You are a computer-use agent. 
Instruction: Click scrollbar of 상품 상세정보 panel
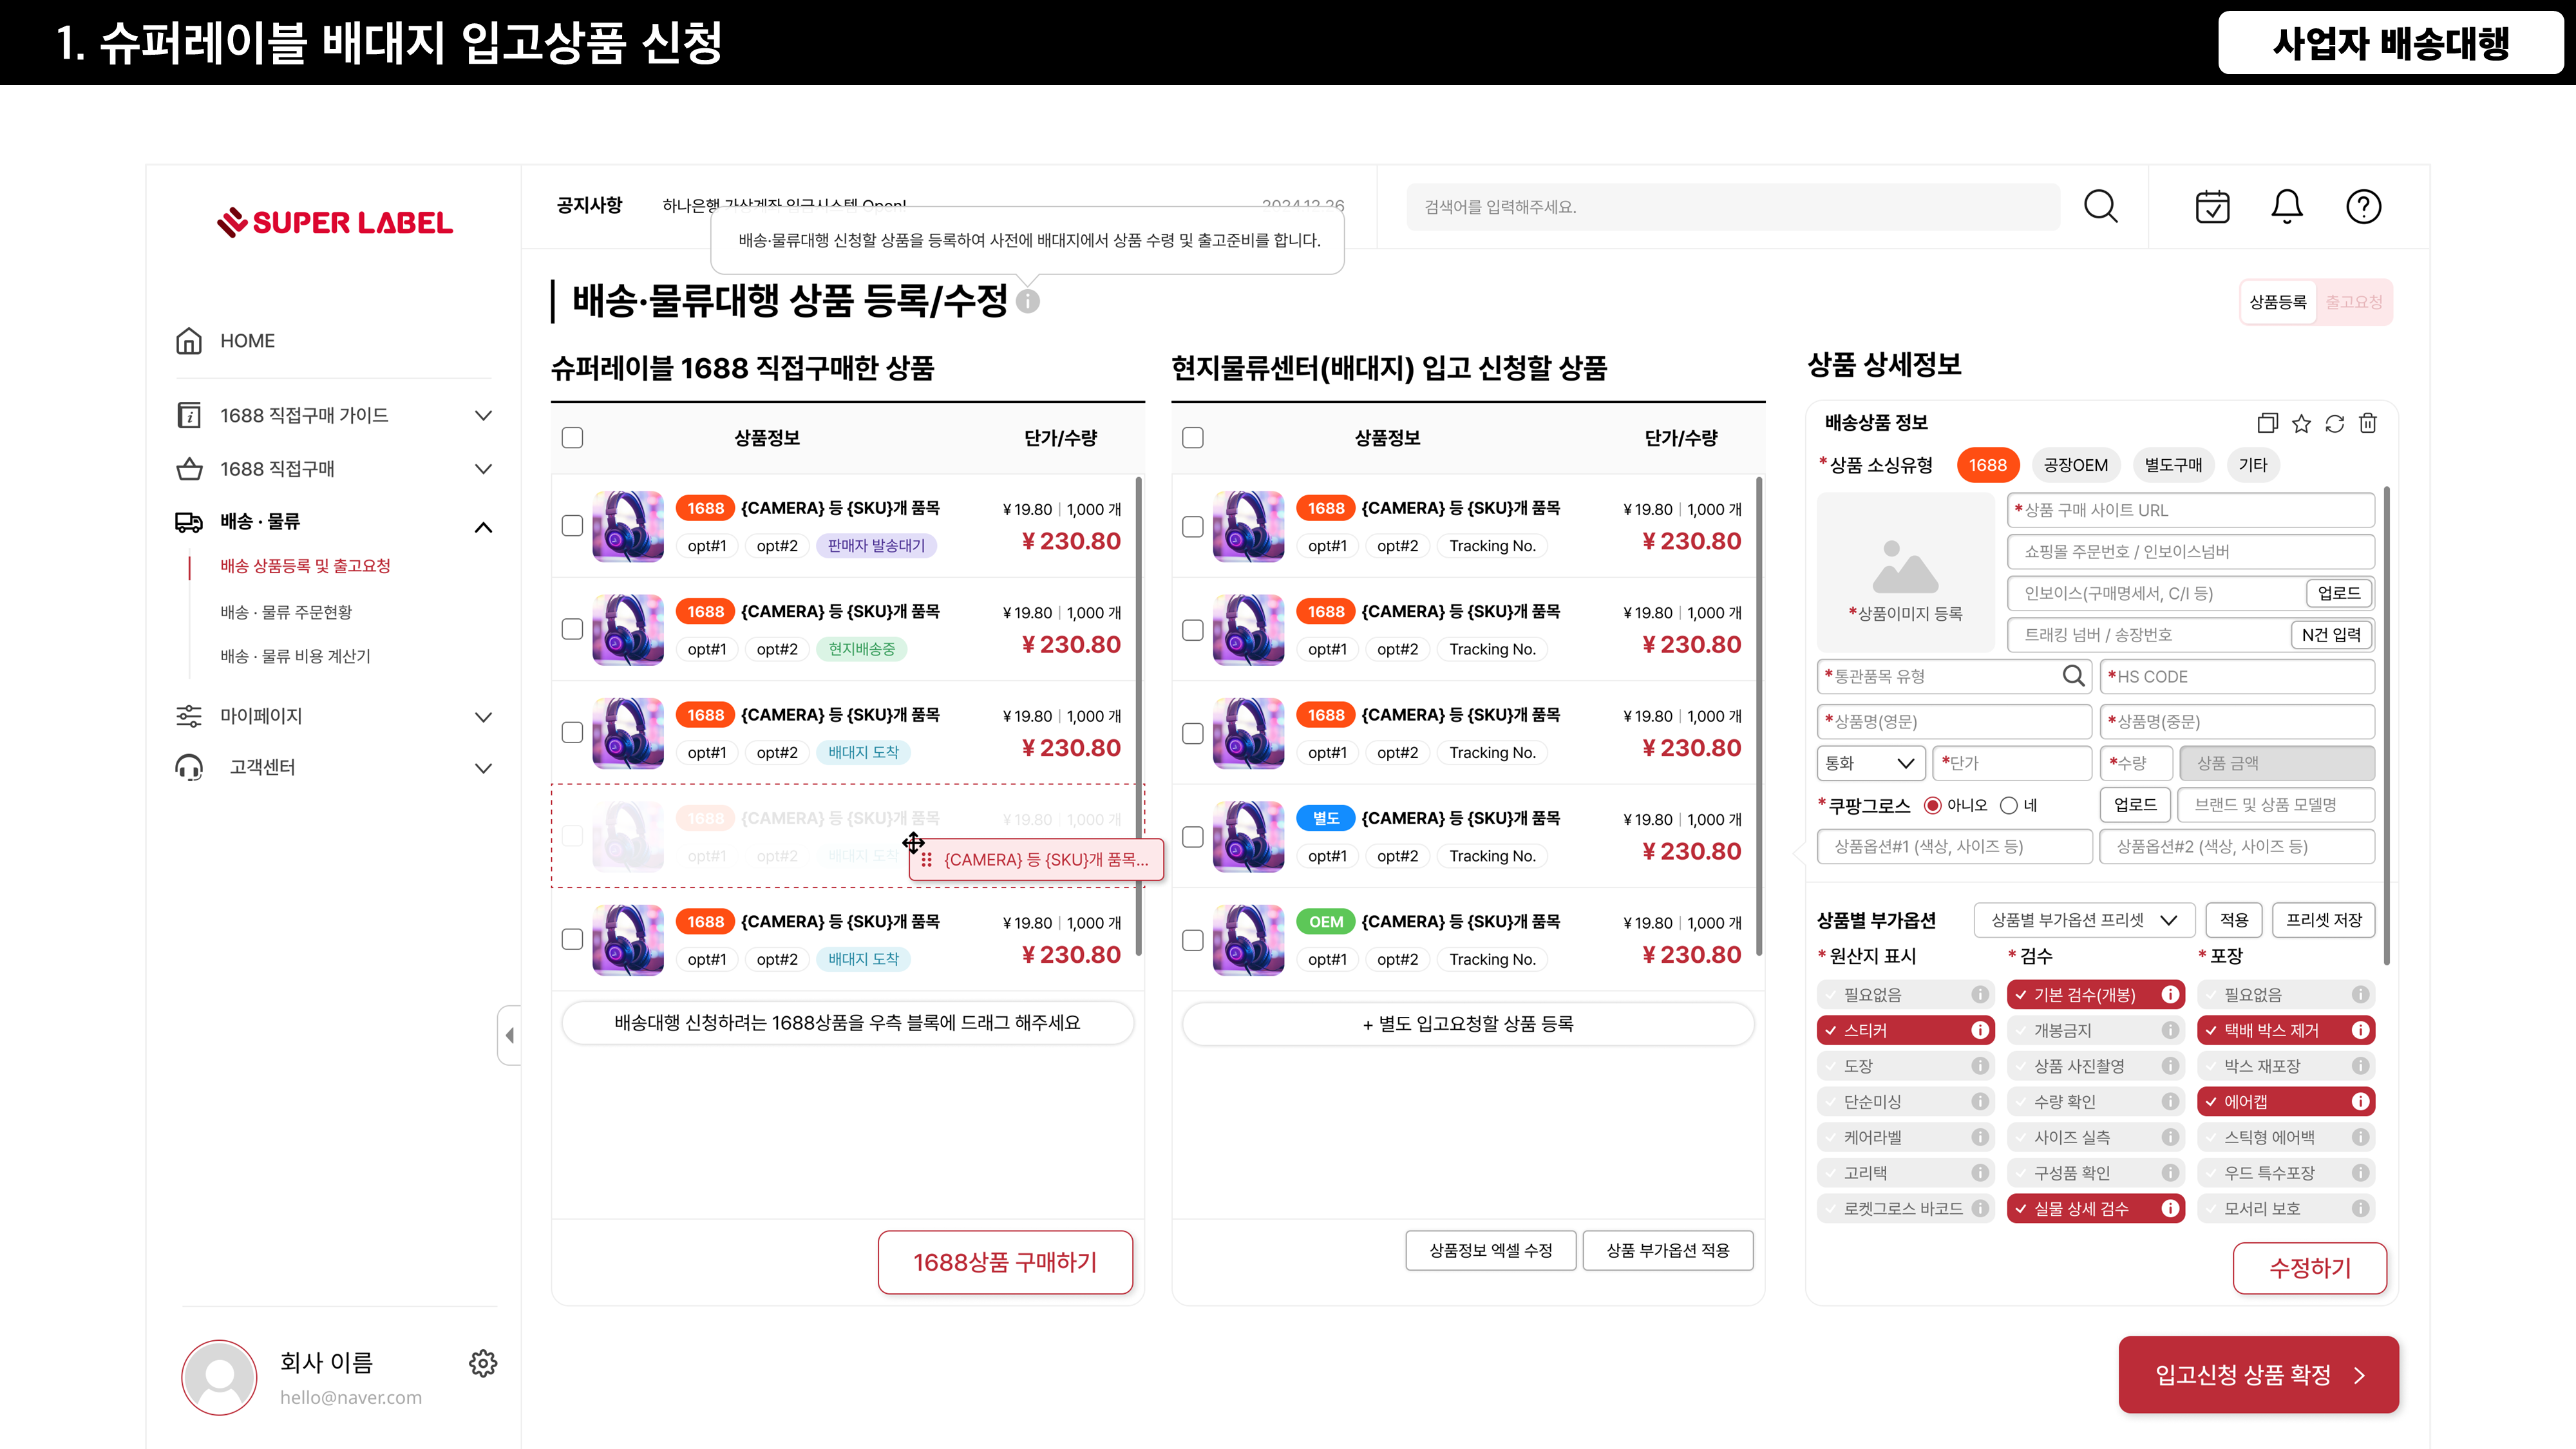pyautogui.click(x=2386, y=725)
